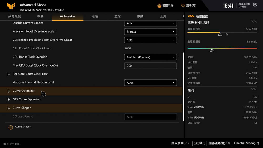Screen dimensions: 263x148
Task: Click the TUF Gaming logo
Action: coord(11,6)
